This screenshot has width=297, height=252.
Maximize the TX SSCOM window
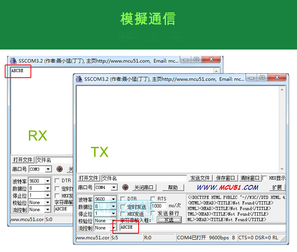coord(262,78)
